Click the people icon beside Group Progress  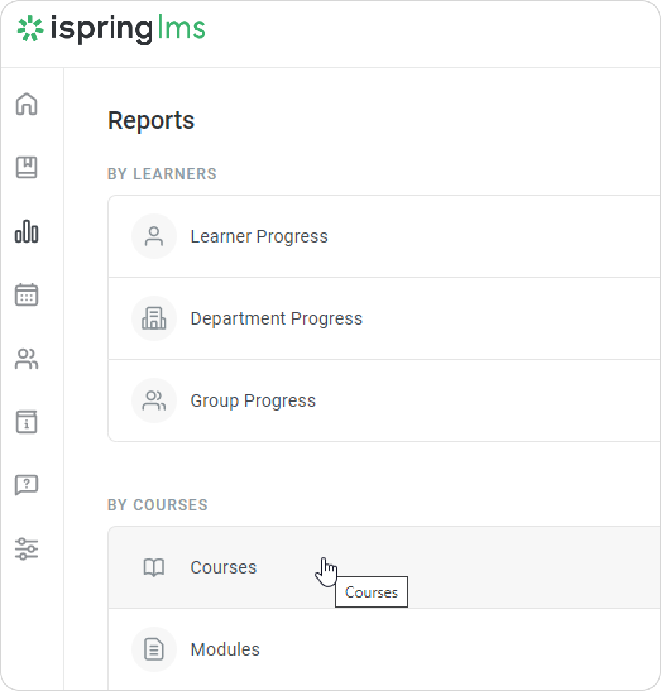pyautogui.click(x=154, y=400)
